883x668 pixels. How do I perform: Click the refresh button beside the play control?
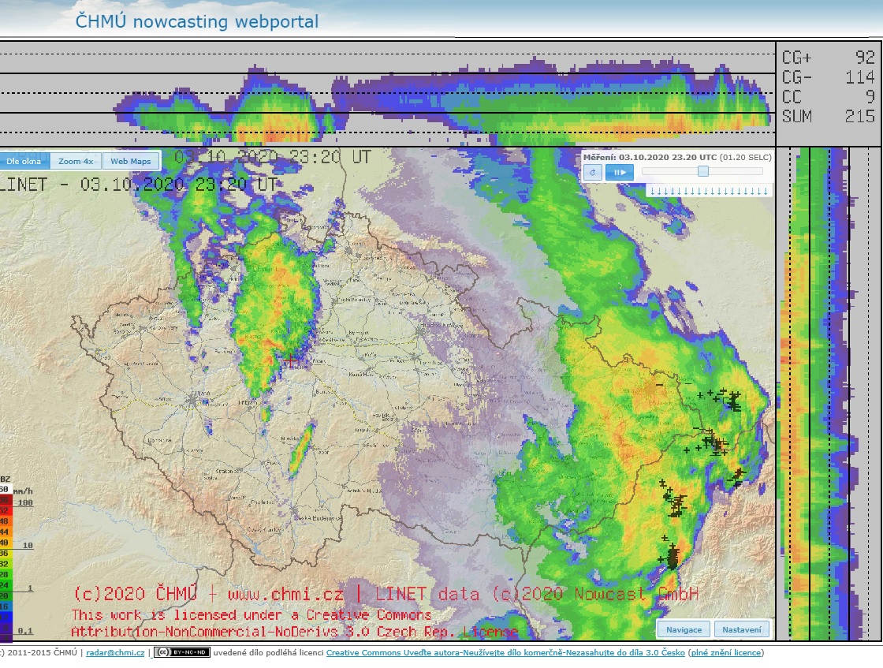coord(592,172)
